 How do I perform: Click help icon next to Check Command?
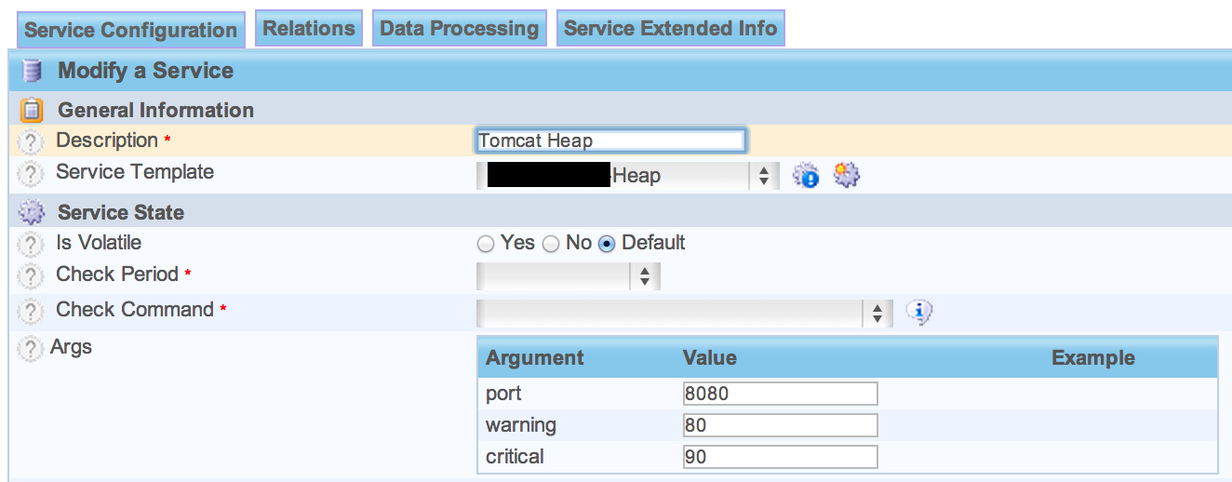[32, 312]
